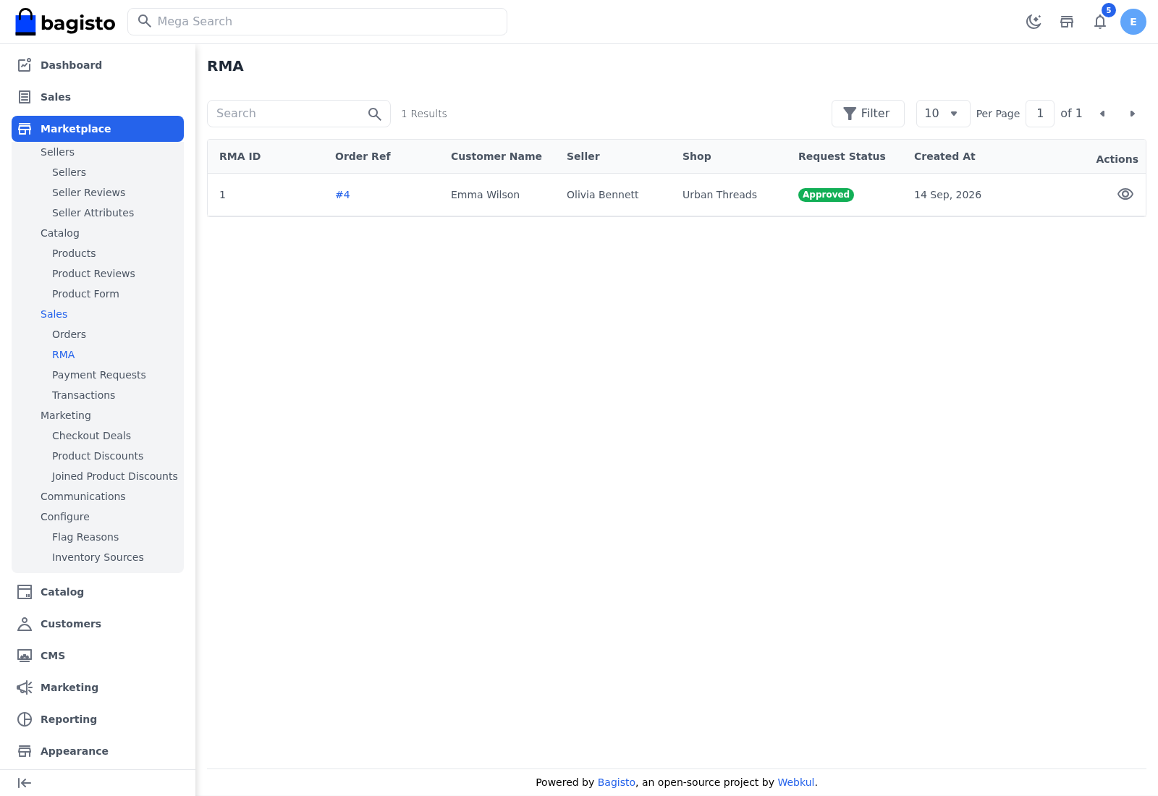This screenshot has height=796, width=1158.
Task: Open Payment Requests submenu
Action: coord(99,375)
